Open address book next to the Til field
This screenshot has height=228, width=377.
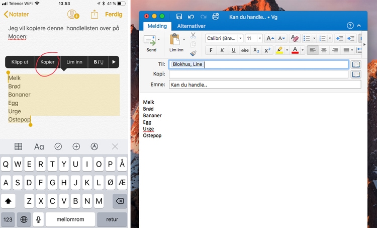(x=356, y=64)
